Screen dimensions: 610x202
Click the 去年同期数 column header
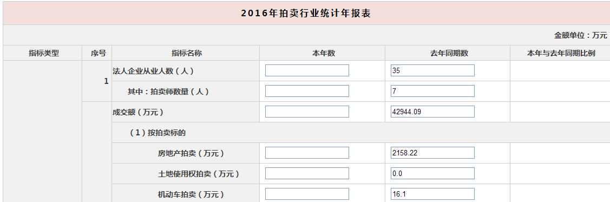click(x=448, y=53)
